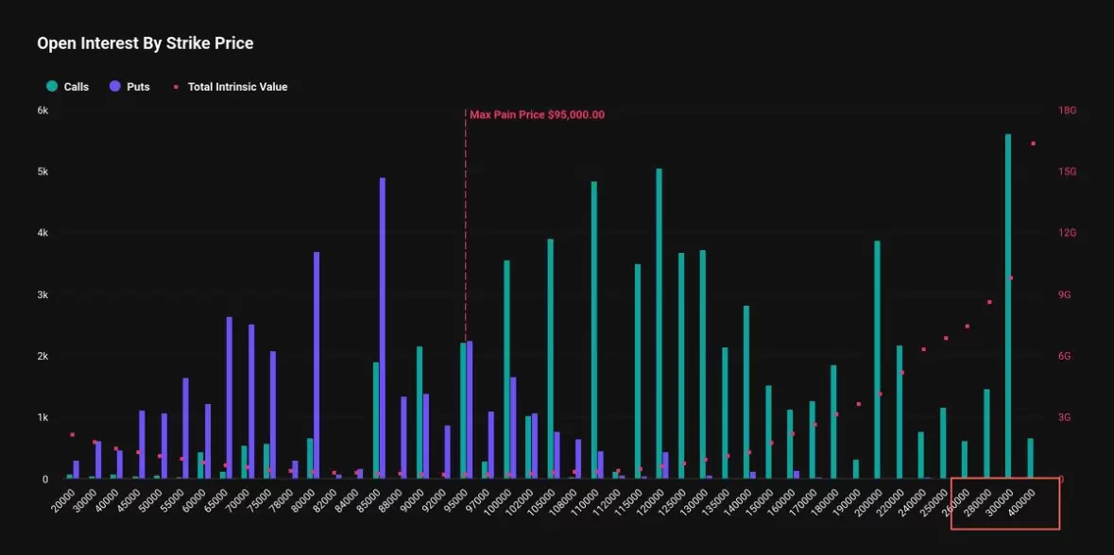Toggle the Puts legend series
The height and width of the screenshot is (555, 1114).
(129, 87)
